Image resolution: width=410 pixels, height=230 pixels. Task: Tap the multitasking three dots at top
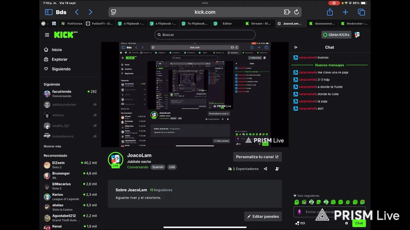(x=205, y=3)
